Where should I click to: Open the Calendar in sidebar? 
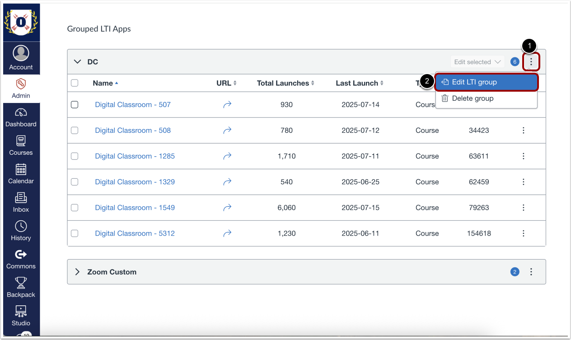click(21, 174)
